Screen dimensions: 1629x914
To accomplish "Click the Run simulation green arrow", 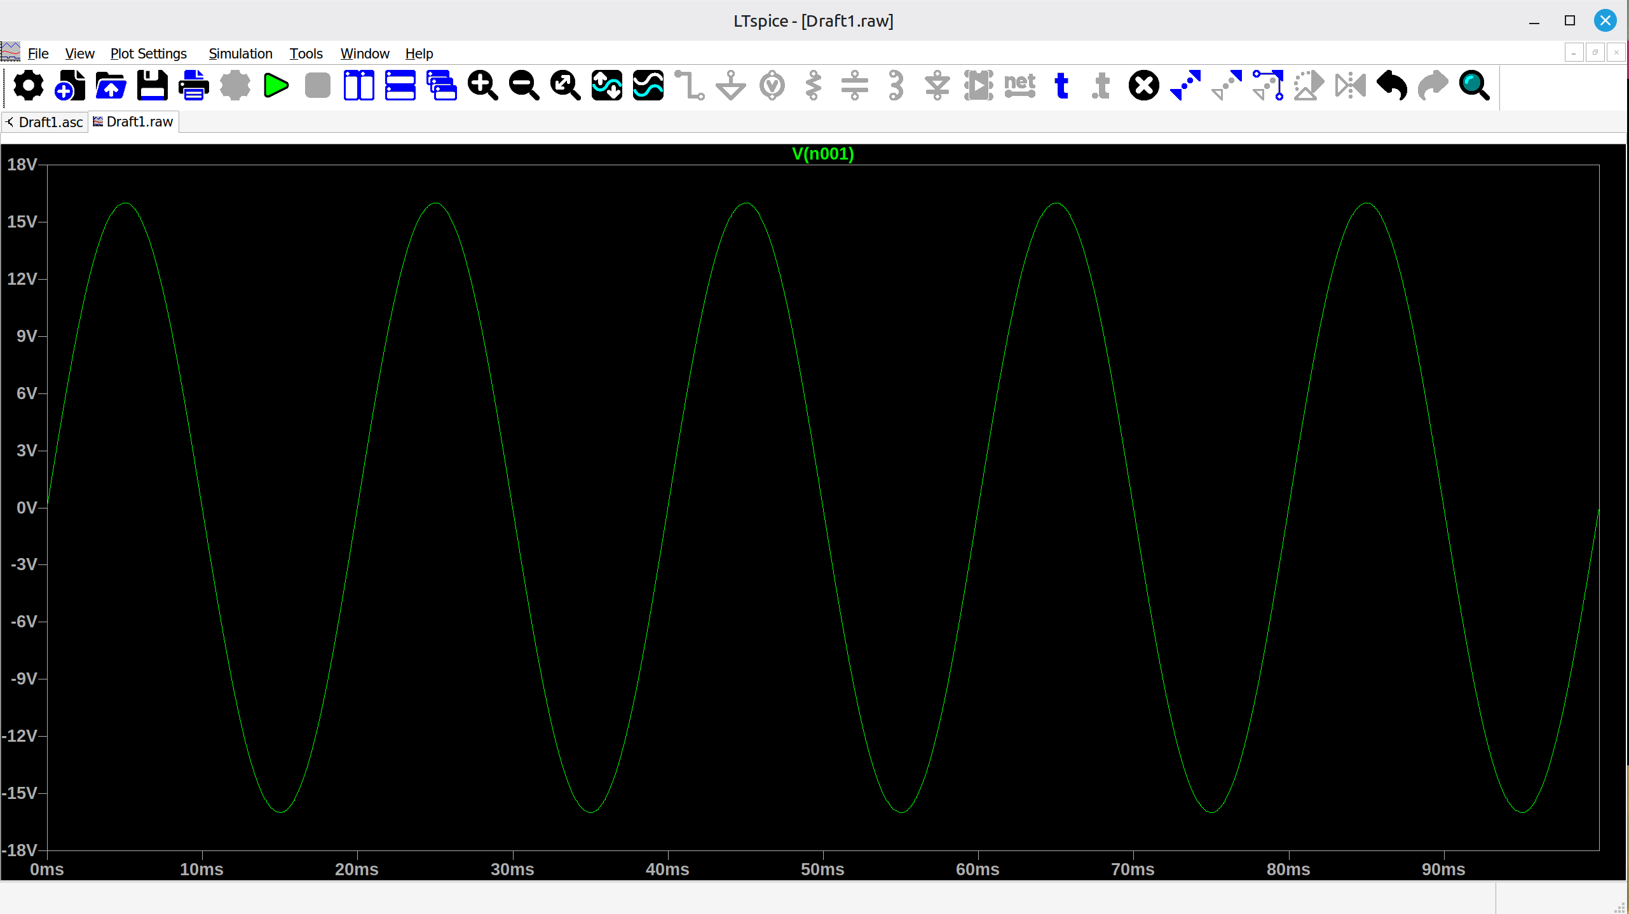I will tap(276, 86).
